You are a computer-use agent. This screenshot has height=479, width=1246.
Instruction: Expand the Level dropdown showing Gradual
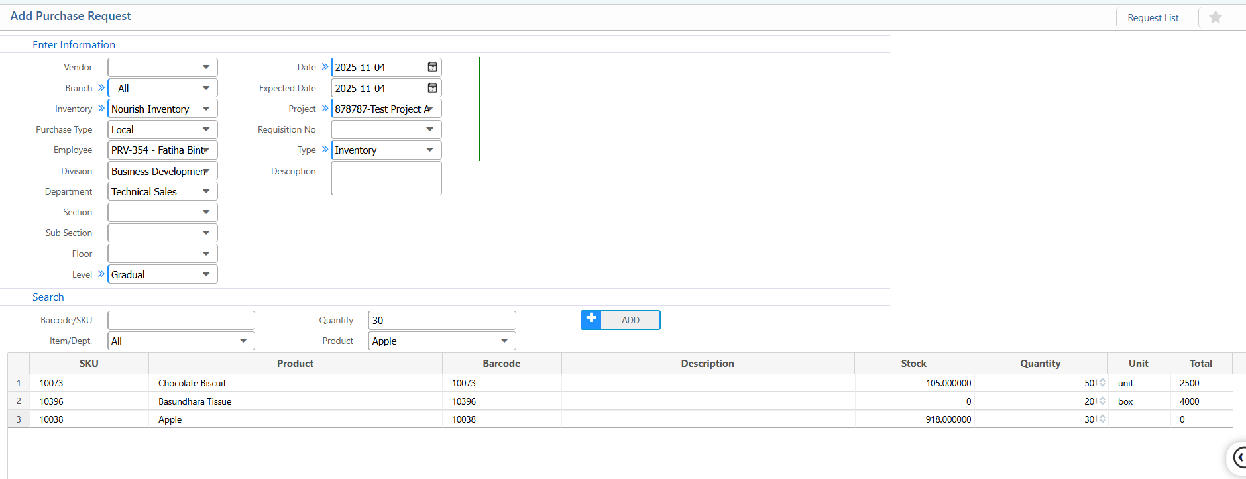coord(206,274)
